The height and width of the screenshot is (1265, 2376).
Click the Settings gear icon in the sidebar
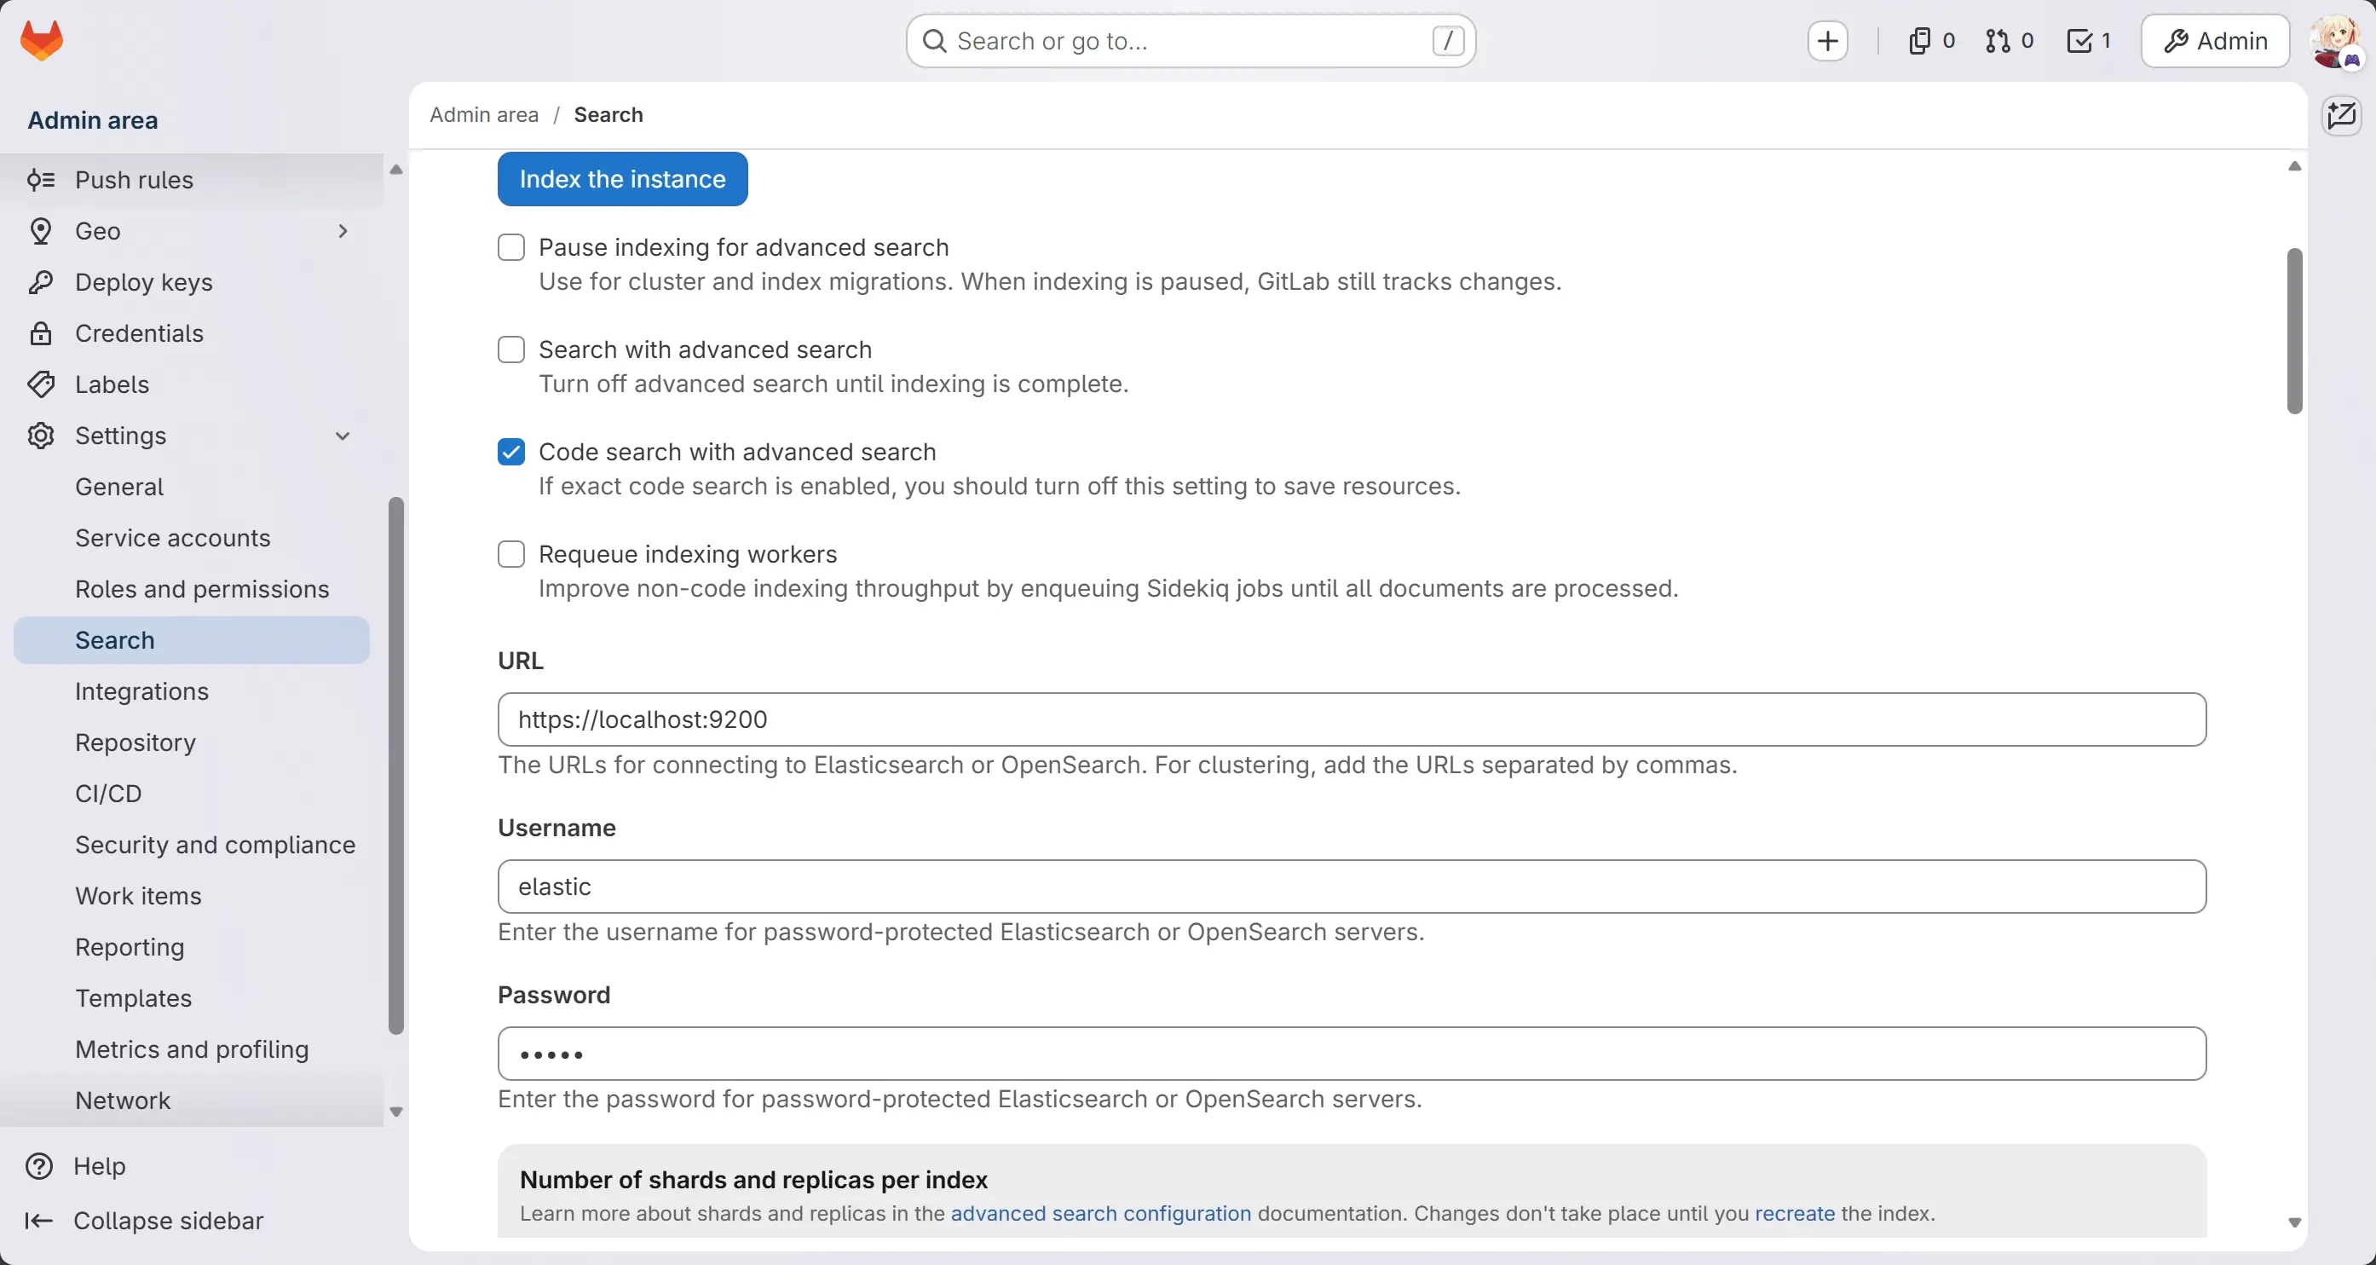[x=41, y=436]
